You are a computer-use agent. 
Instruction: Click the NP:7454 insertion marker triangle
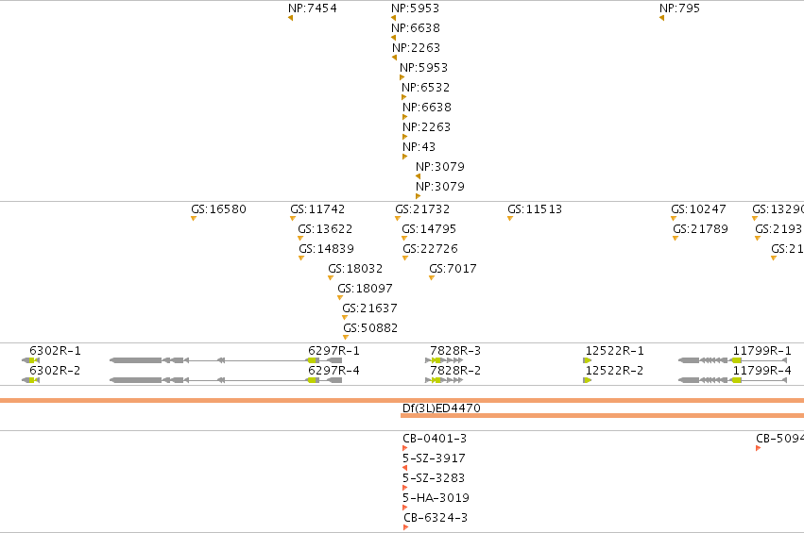tap(291, 18)
